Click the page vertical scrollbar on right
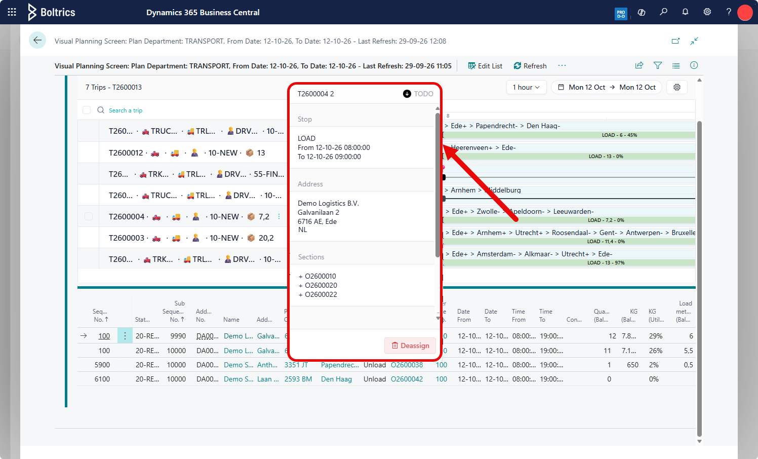Screen dimensions: 758x459 click(x=699, y=279)
